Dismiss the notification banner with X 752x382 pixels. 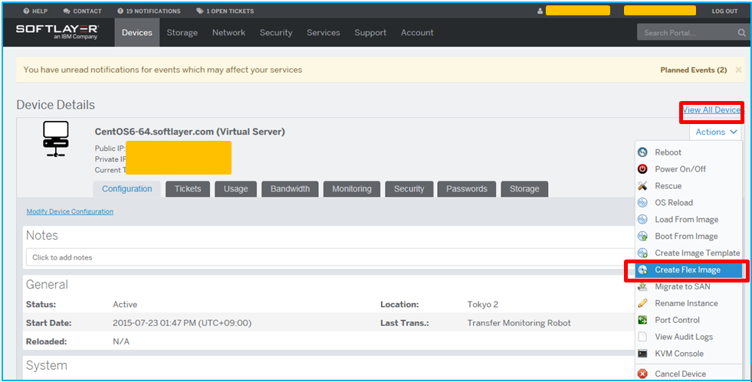tap(738, 70)
